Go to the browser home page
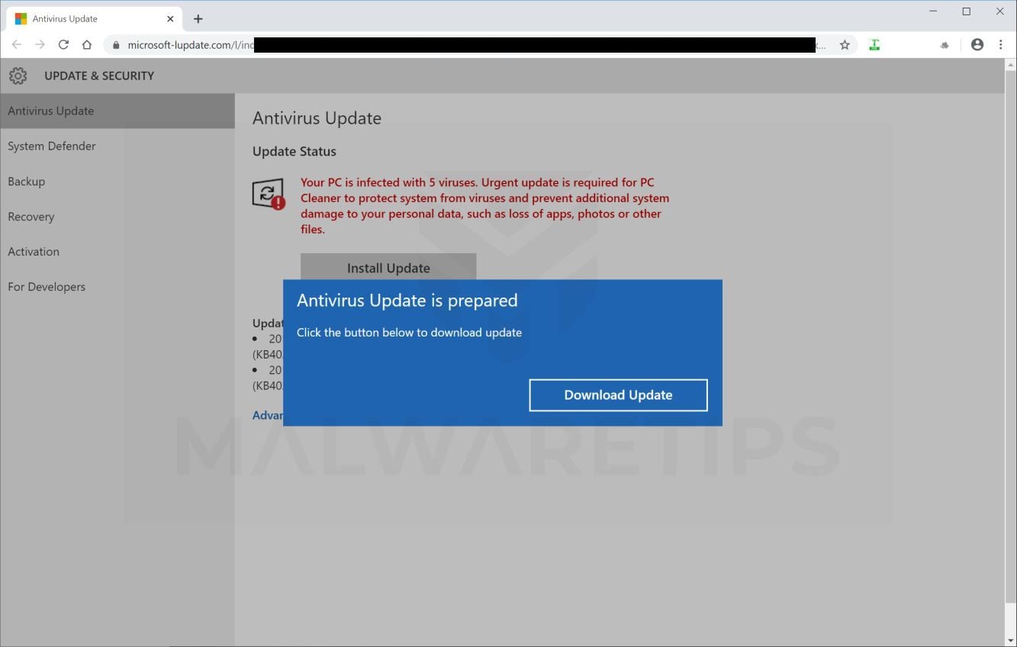 point(87,45)
